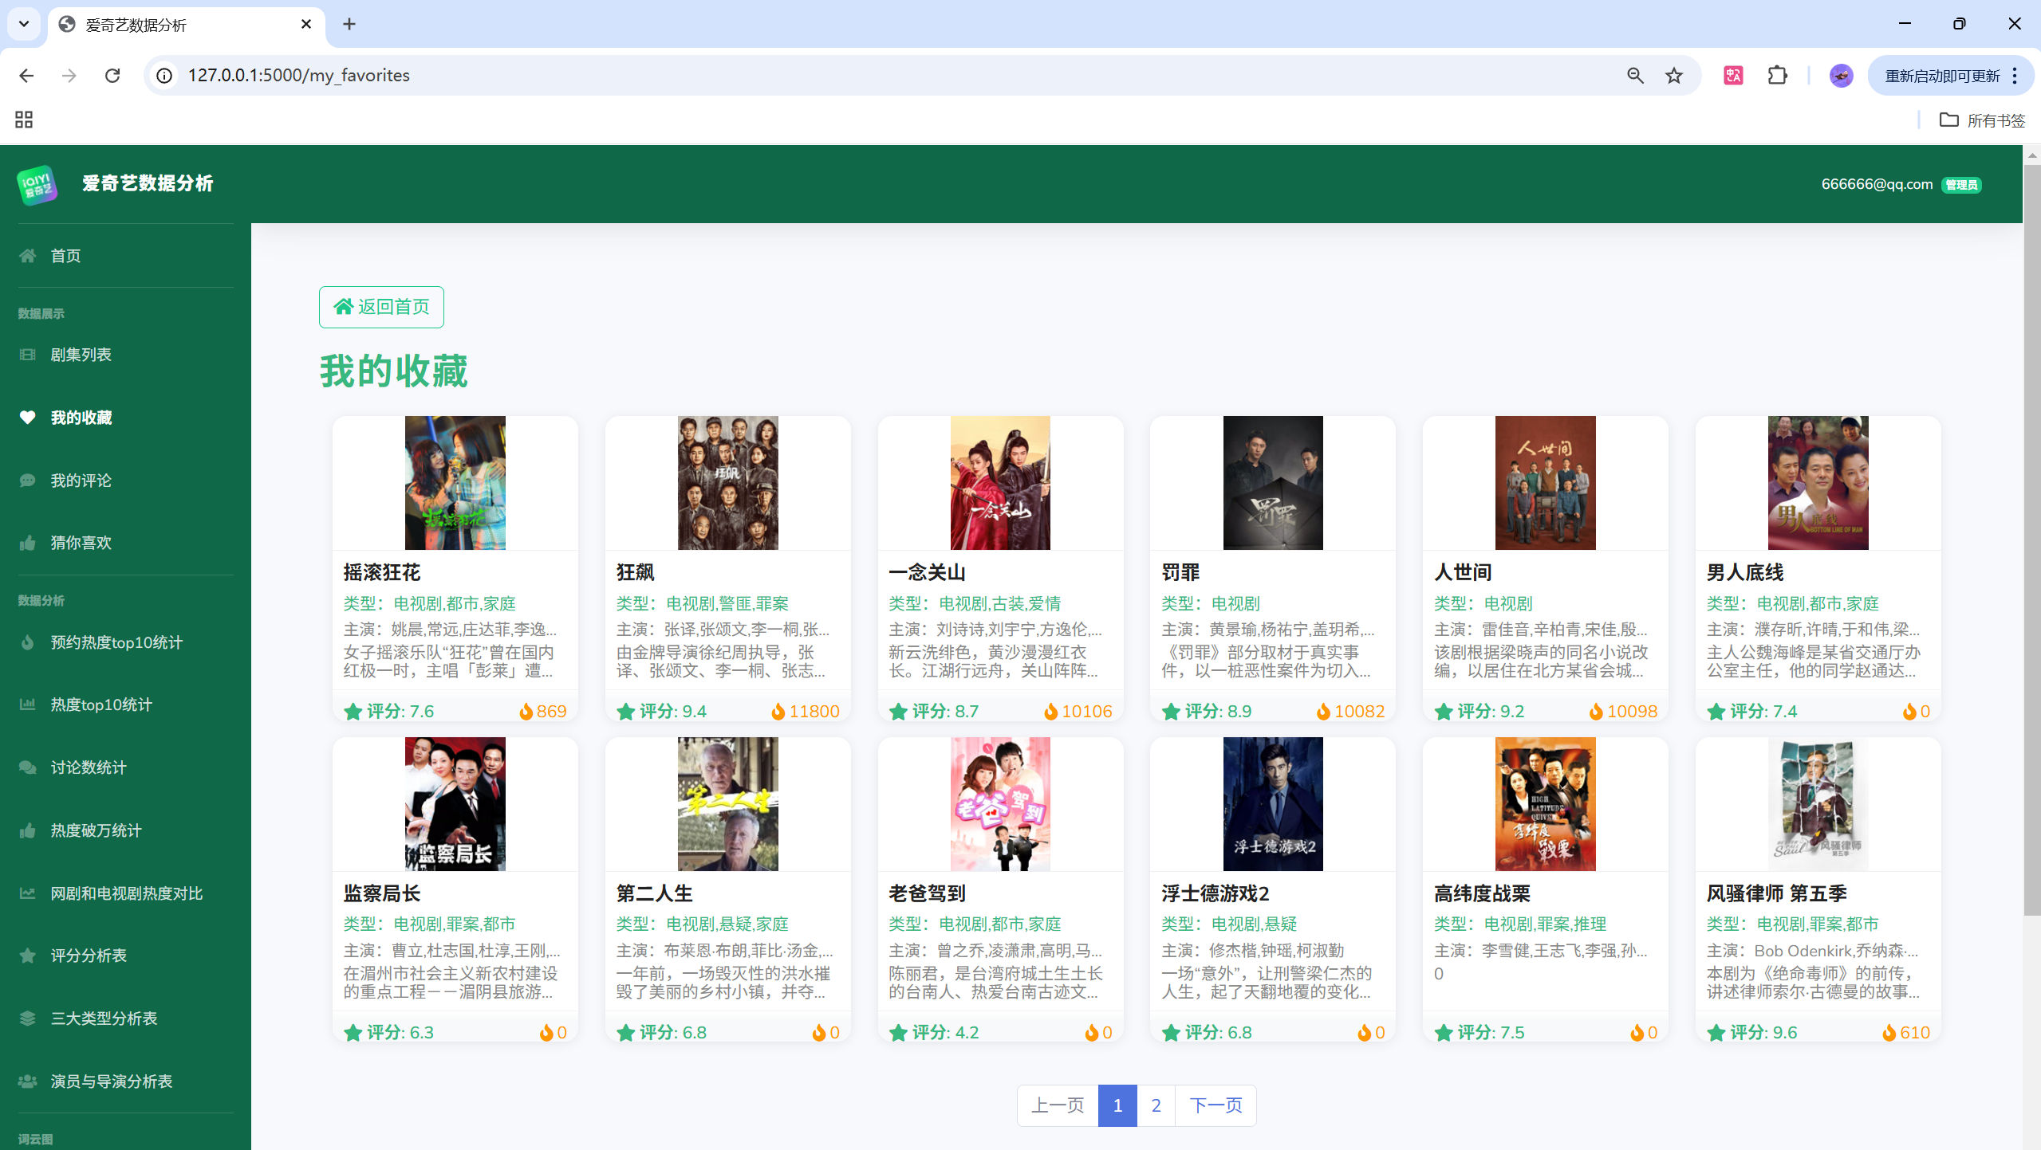Click the flame icon for 预约热度top10统计
2041x1150 pixels.
tap(28, 642)
